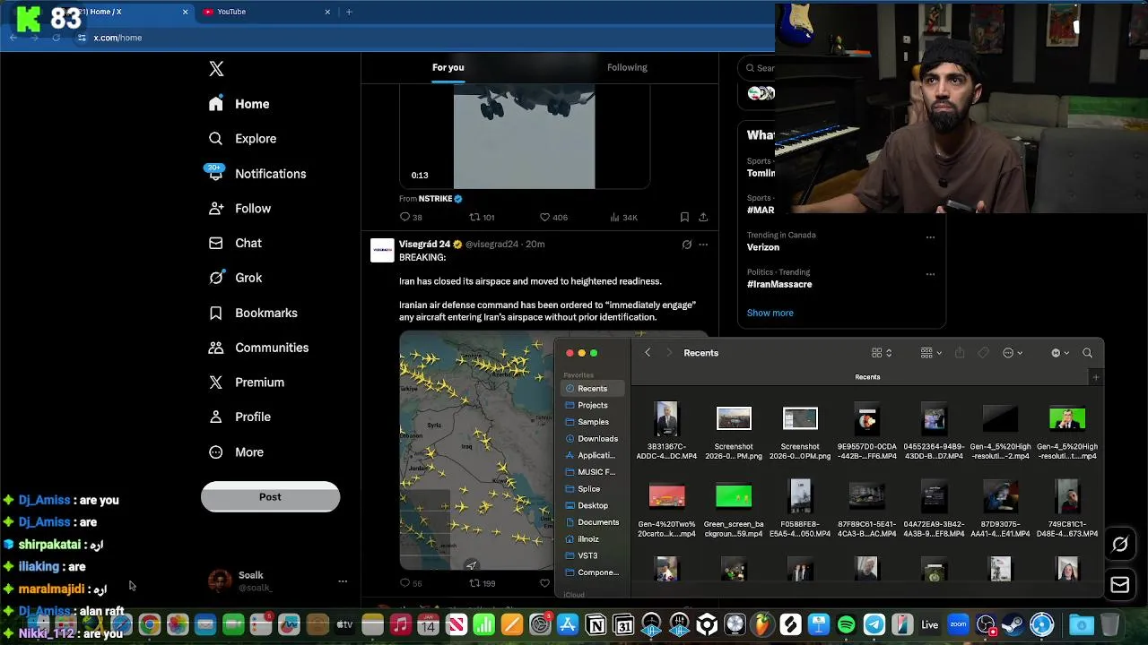Click the Grok icon on Visegrád 24 post

click(687, 245)
